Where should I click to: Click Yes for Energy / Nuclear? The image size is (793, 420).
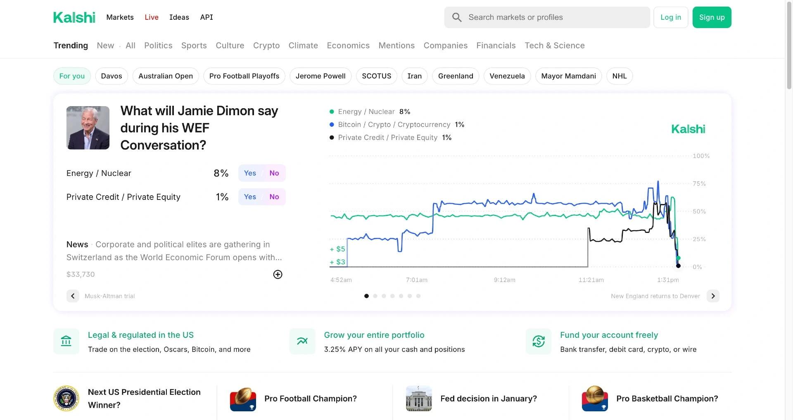pos(250,173)
